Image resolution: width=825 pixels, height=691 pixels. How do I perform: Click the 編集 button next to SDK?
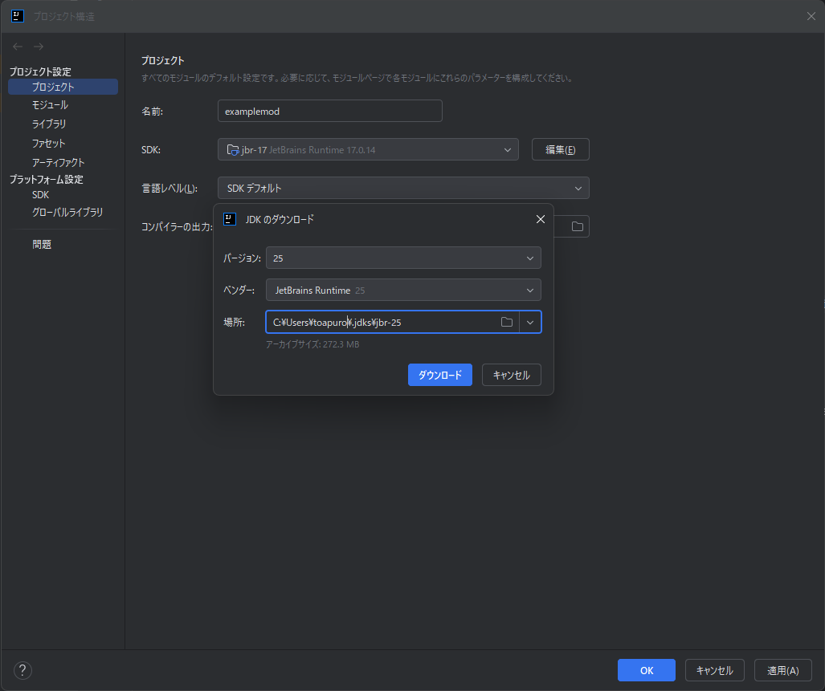coord(560,149)
